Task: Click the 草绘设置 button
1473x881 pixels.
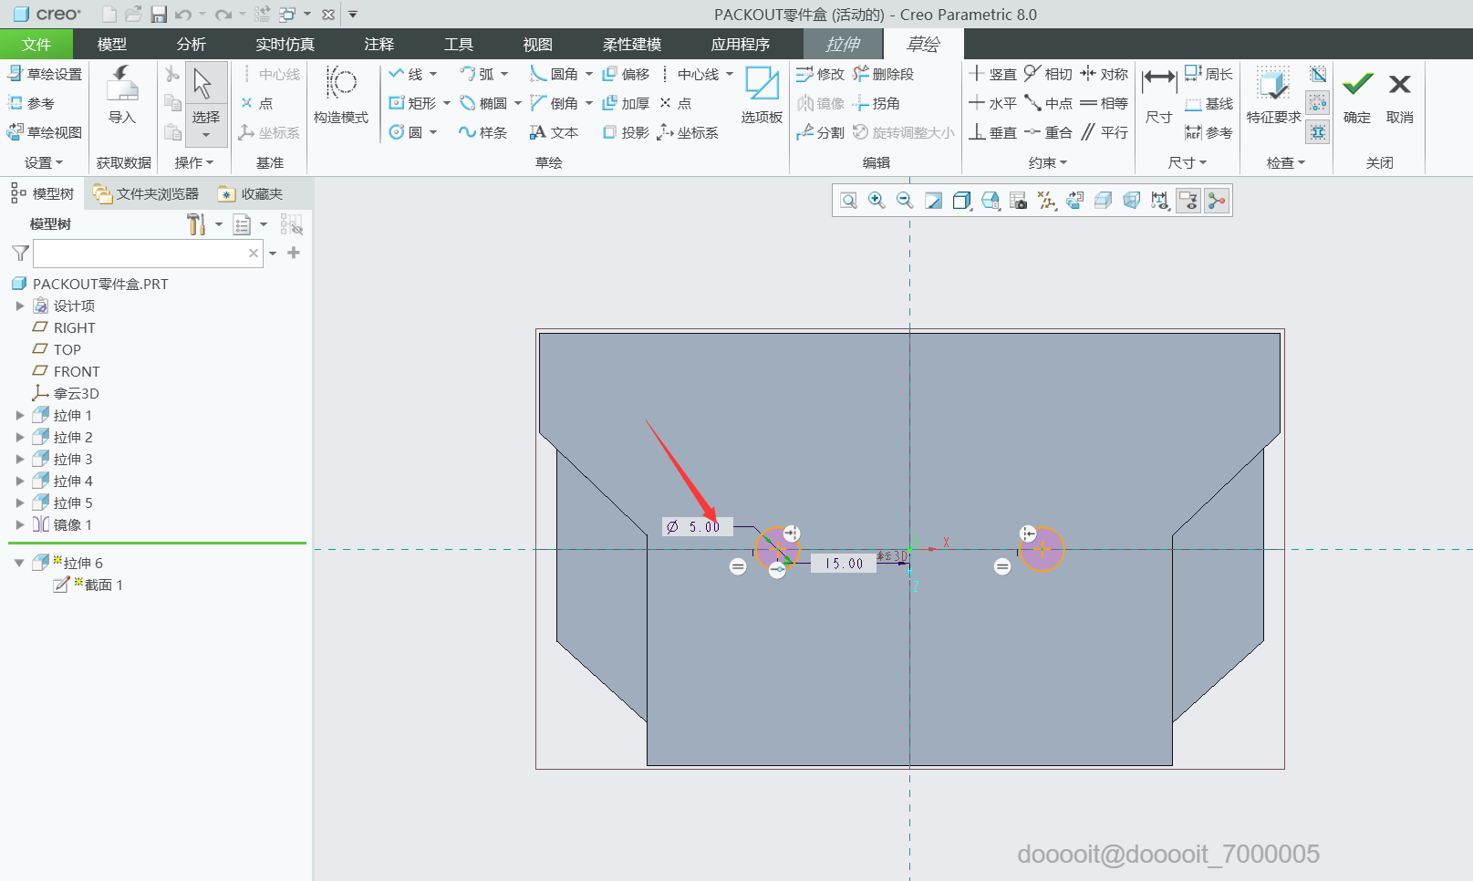Action: [x=45, y=74]
